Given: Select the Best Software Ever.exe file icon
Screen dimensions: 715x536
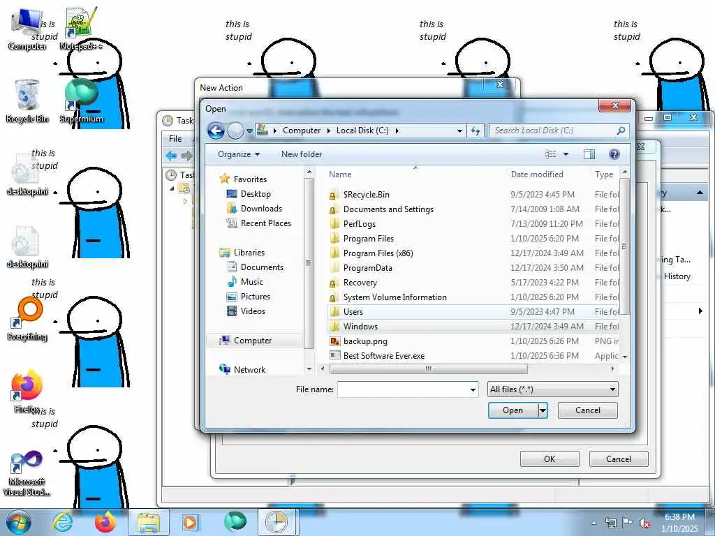Looking at the screenshot, I should (x=334, y=356).
